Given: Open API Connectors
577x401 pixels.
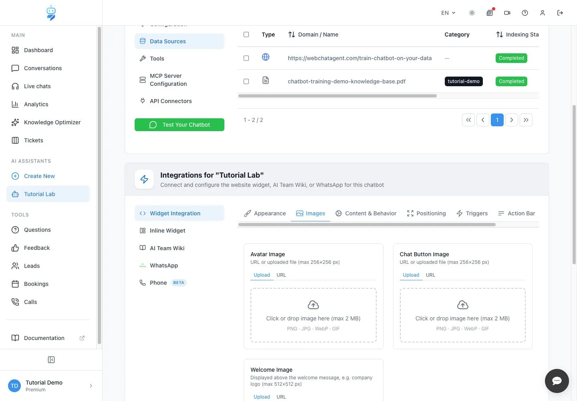Looking at the screenshot, I should (180, 101).
